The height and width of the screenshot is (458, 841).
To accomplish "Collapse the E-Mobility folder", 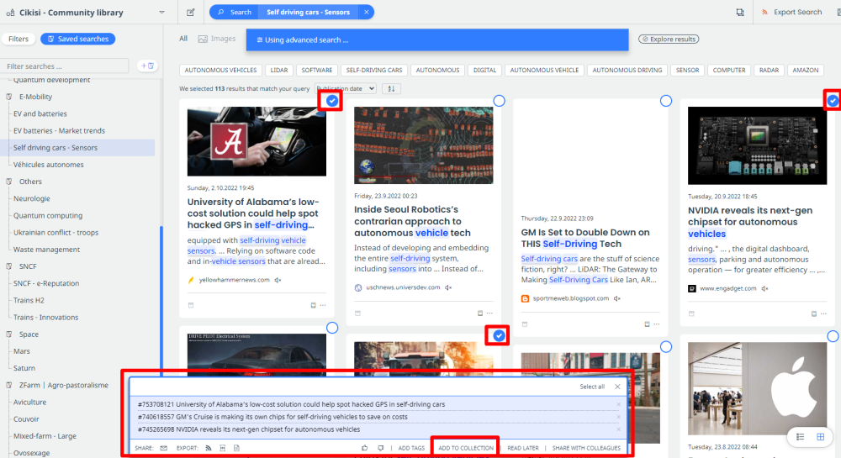I will coord(9,97).
